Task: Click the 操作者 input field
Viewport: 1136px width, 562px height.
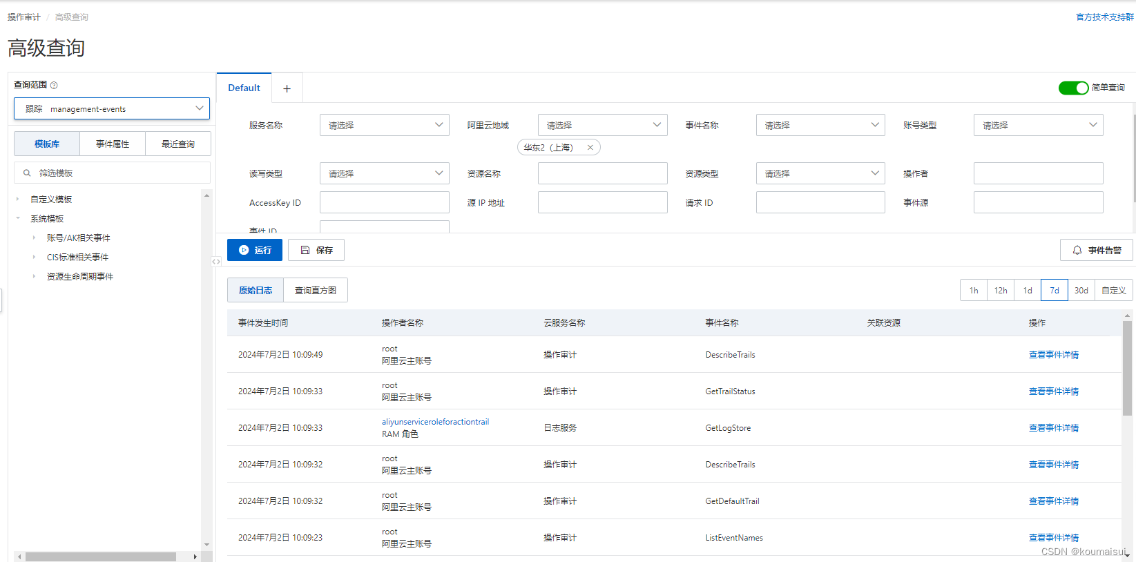Action: point(1039,173)
